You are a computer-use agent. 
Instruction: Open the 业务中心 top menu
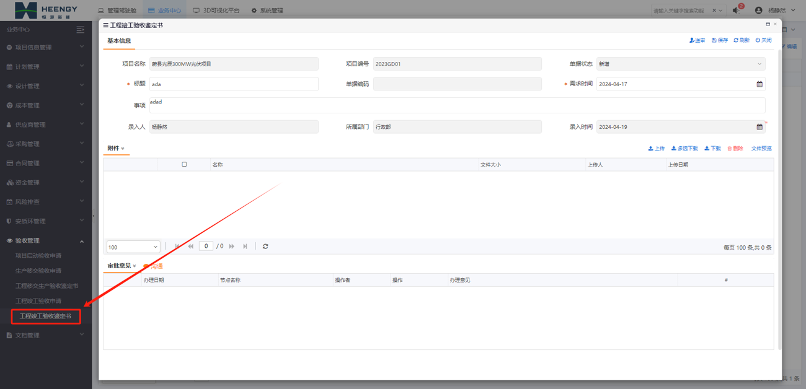(x=164, y=11)
